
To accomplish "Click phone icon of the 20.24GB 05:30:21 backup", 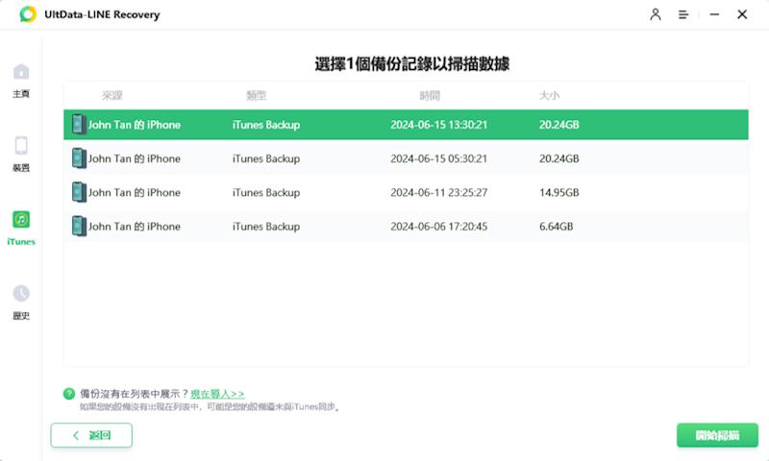I will [78, 158].
